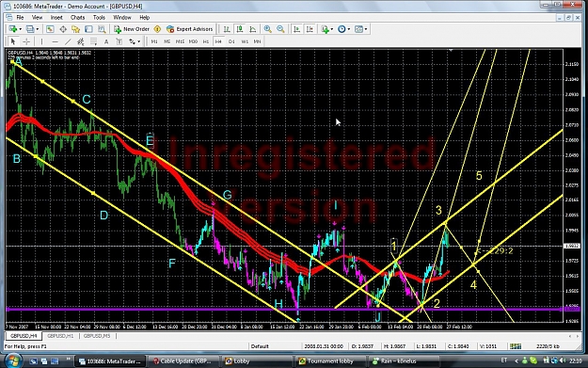The height and width of the screenshot is (368, 588).
Task: Pick the horizontal line drawing tool
Action: (x=55, y=41)
